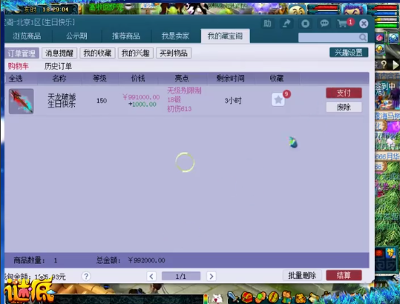Open the two-people team icon
Screen dimensions: 400x304
pos(287,297)
